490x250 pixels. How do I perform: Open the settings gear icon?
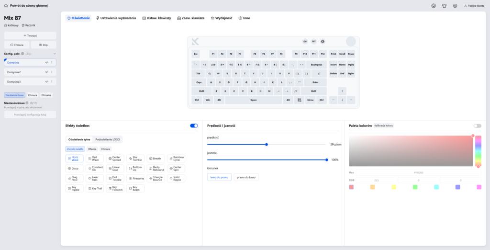[455, 6]
